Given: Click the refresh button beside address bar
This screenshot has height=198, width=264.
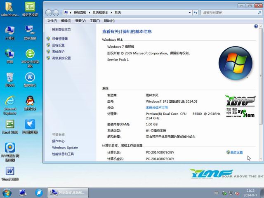Looking at the screenshot, I should (196, 13).
